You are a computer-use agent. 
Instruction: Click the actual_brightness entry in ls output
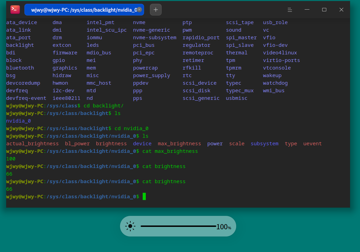[x=32, y=144]
